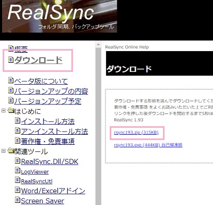Click page icon beside RealSync.Dll/SDK

point(18,161)
